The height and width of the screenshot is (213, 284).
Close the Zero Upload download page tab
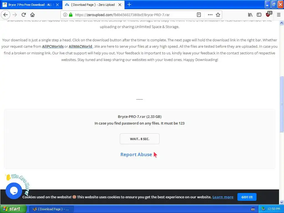120,5
